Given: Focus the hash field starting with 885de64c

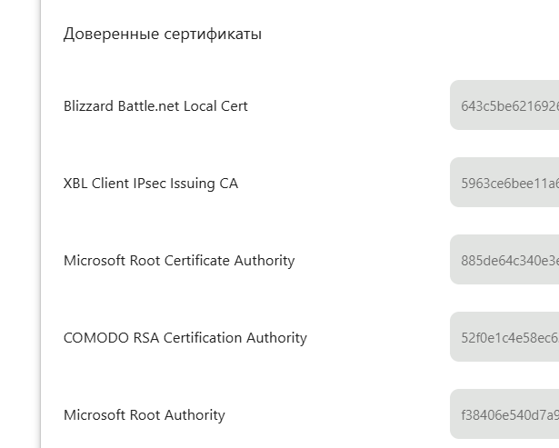Looking at the screenshot, I should tap(504, 260).
